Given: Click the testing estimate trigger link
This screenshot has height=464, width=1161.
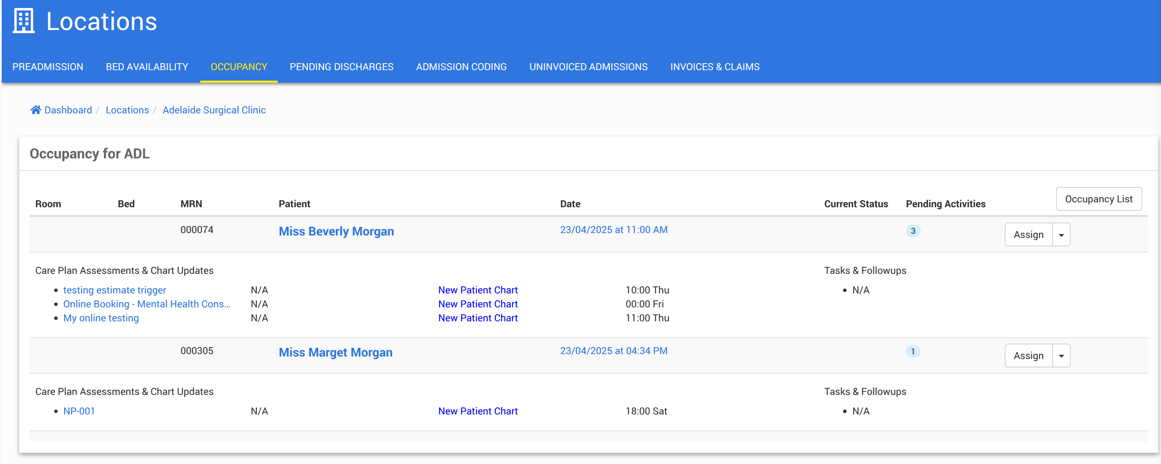Looking at the screenshot, I should (115, 290).
